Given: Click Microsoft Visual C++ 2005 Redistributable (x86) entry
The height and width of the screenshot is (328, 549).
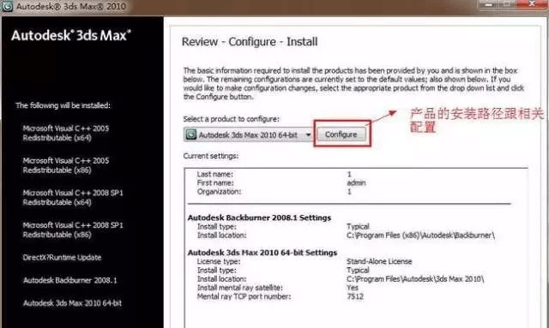Looking at the screenshot, I should [x=66, y=165].
